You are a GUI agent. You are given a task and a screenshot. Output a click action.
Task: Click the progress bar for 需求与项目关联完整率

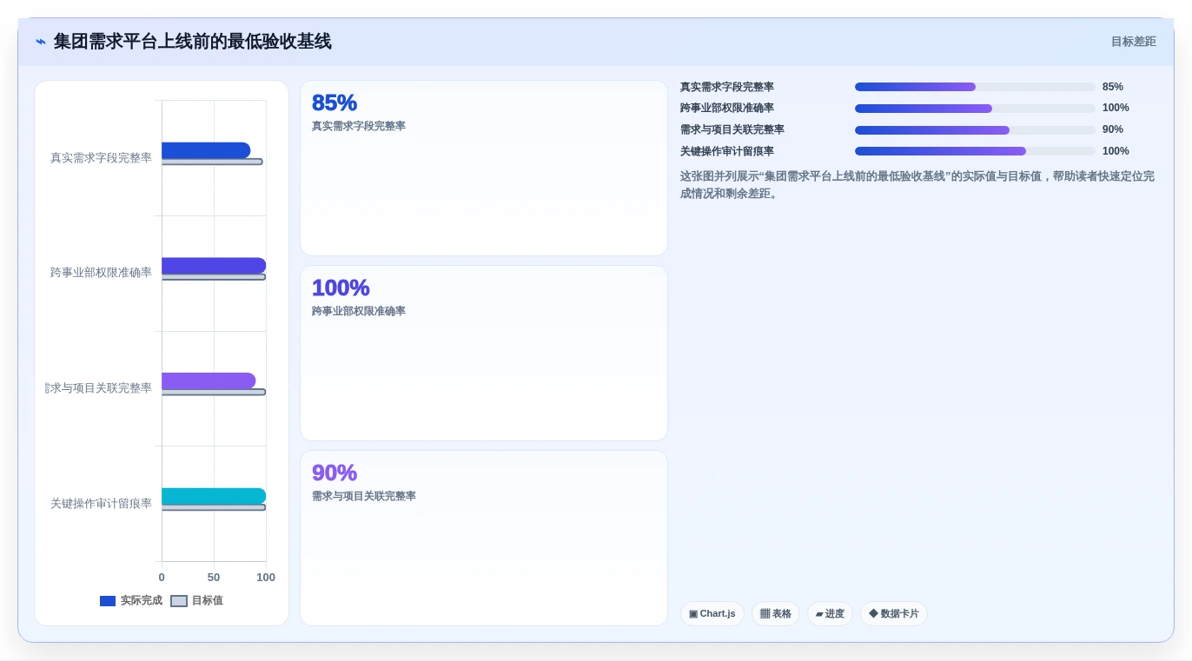coord(975,130)
